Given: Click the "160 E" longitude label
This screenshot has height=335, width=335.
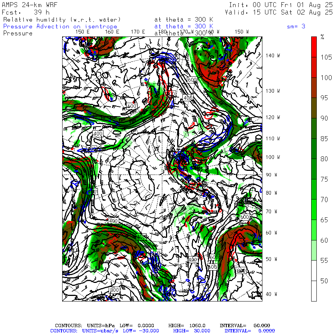Looking at the screenshot, I should point(112,32).
